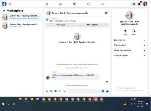The width and height of the screenshot is (151, 111).
Task: Open Cortana search circle on taskbar
Action: (x=8, y=104)
